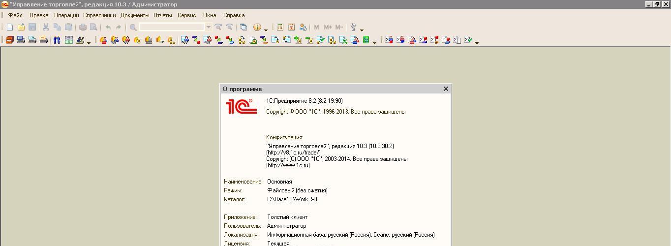Click the green tree structure icon
Screen dimensions: 671x246
366,40
